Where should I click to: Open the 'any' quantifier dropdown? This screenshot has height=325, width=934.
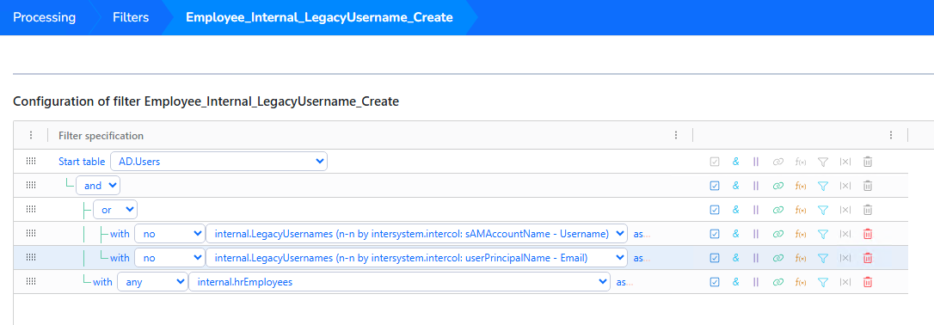152,282
